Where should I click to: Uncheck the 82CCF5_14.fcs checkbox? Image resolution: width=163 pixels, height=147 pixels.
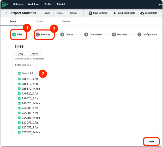(19, 132)
